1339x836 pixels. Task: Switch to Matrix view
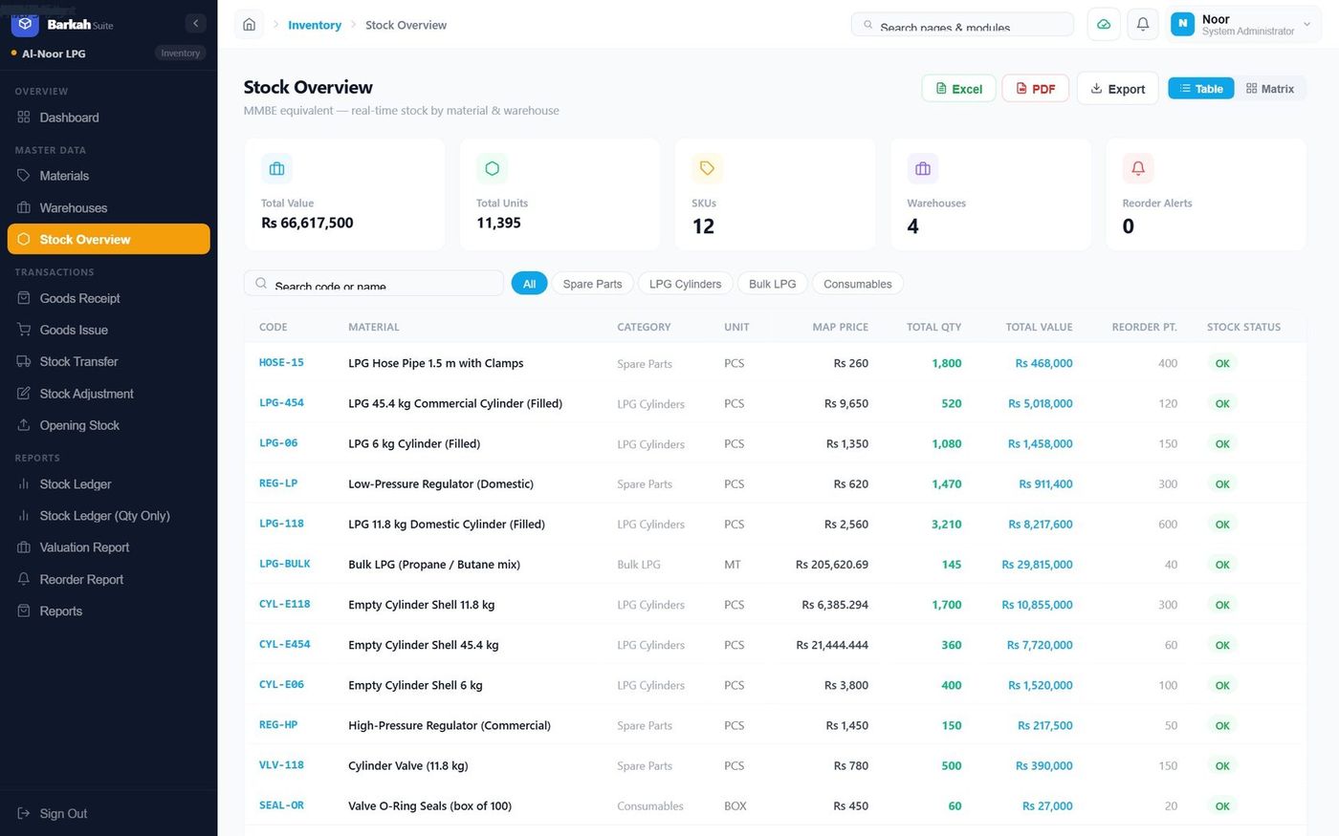click(x=1270, y=89)
